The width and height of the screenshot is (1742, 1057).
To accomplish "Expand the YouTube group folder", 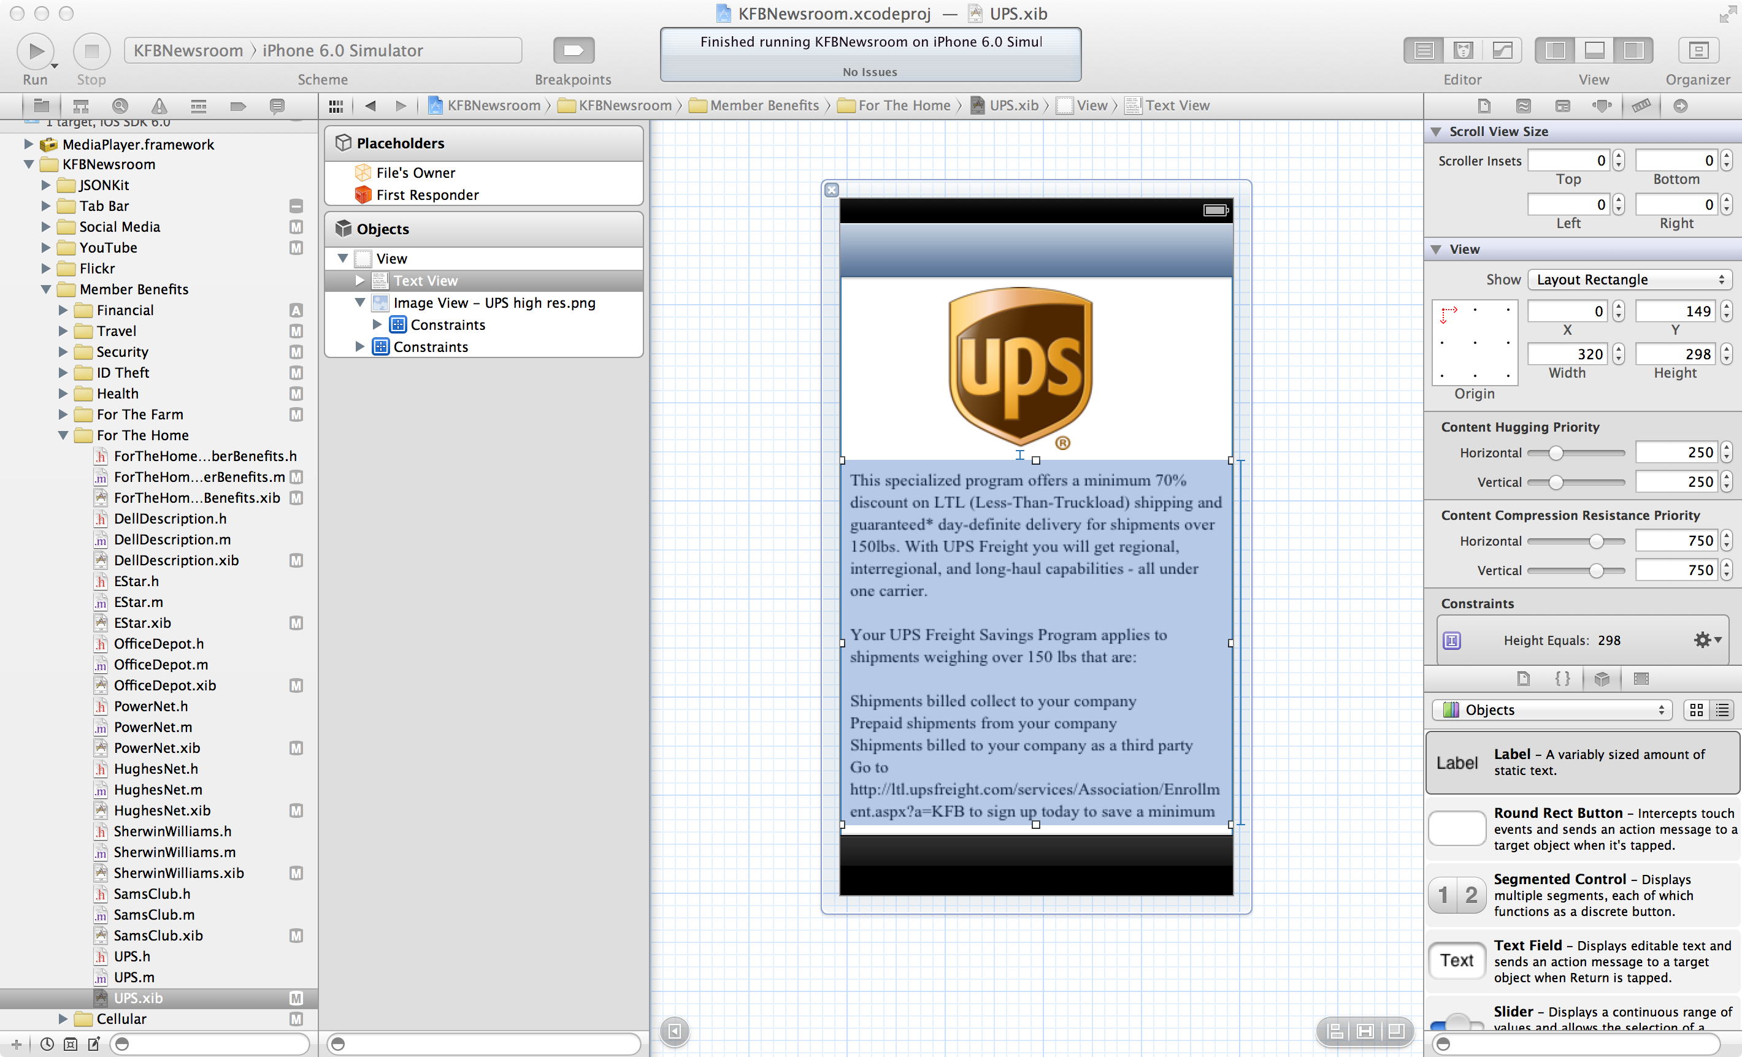I will pos(46,248).
